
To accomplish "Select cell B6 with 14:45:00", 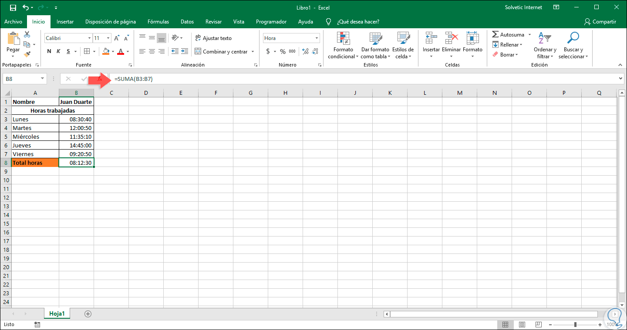I will click(x=76, y=145).
